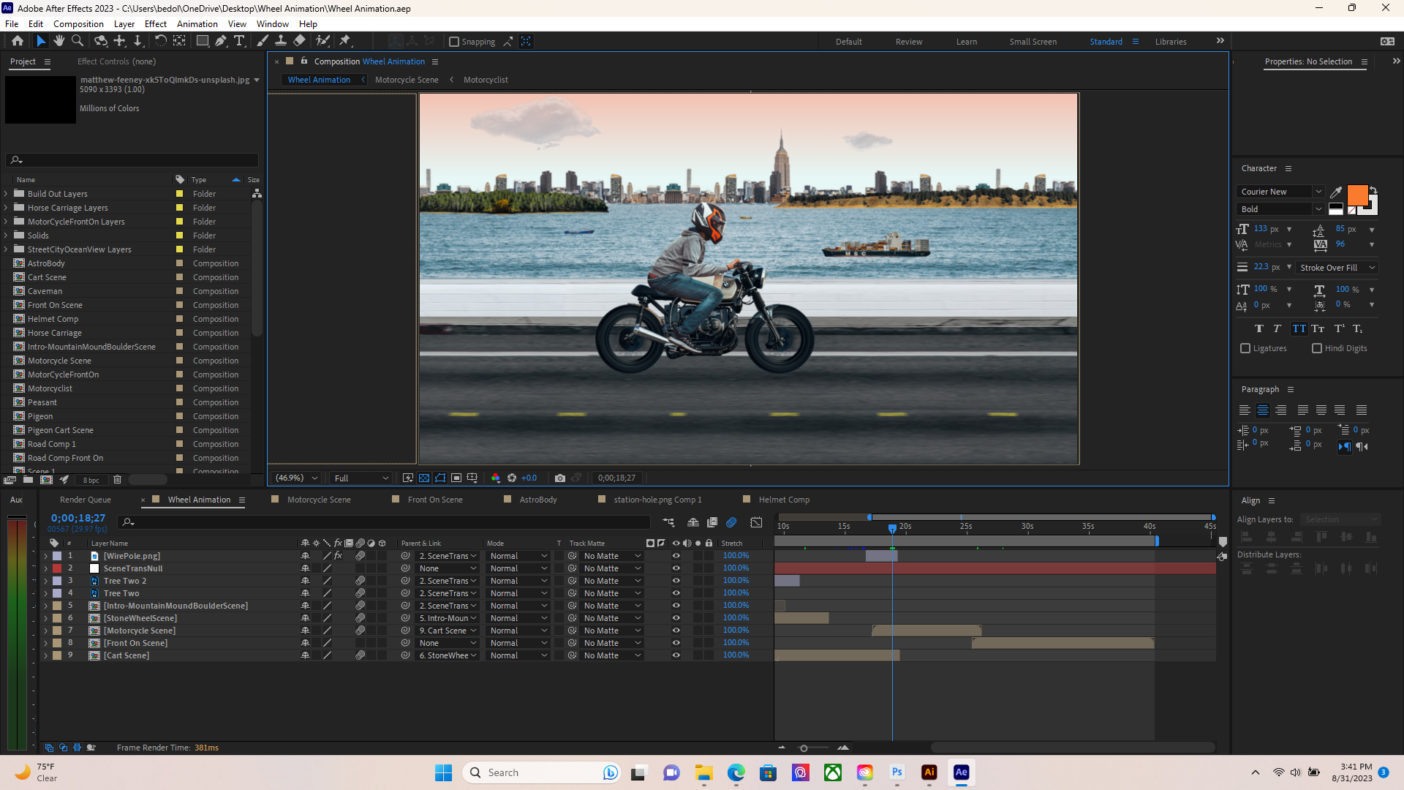1404x790 pixels.
Task: Select the Zoom tool in toolbar
Action: pos(77,41)
